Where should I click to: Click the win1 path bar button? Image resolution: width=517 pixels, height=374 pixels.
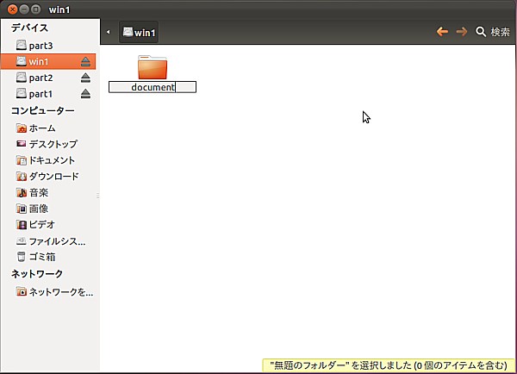pos(139,33)
